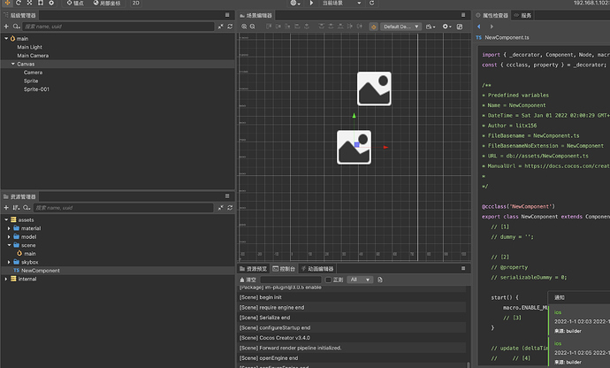610x368 pixels.
Task: Clear the console with 清空 button
Action: [248, 280]
